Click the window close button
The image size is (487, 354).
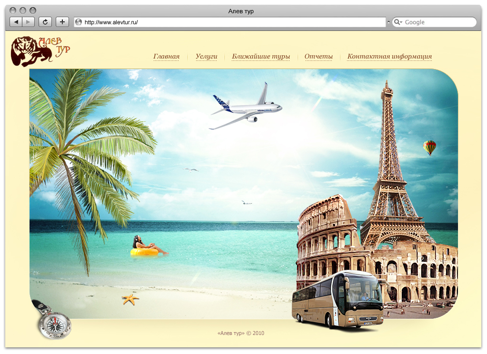click(x=13, y=10)
